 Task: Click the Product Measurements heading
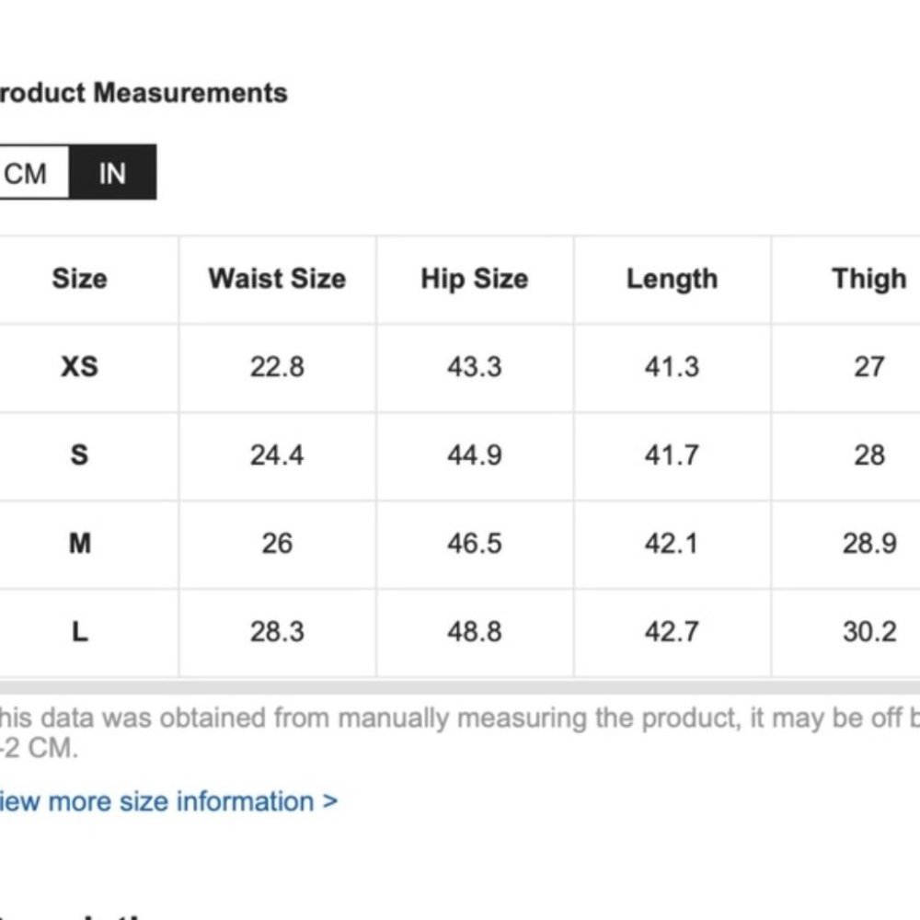point(143,93)
